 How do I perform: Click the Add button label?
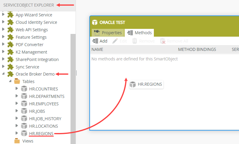coord(103,41)
